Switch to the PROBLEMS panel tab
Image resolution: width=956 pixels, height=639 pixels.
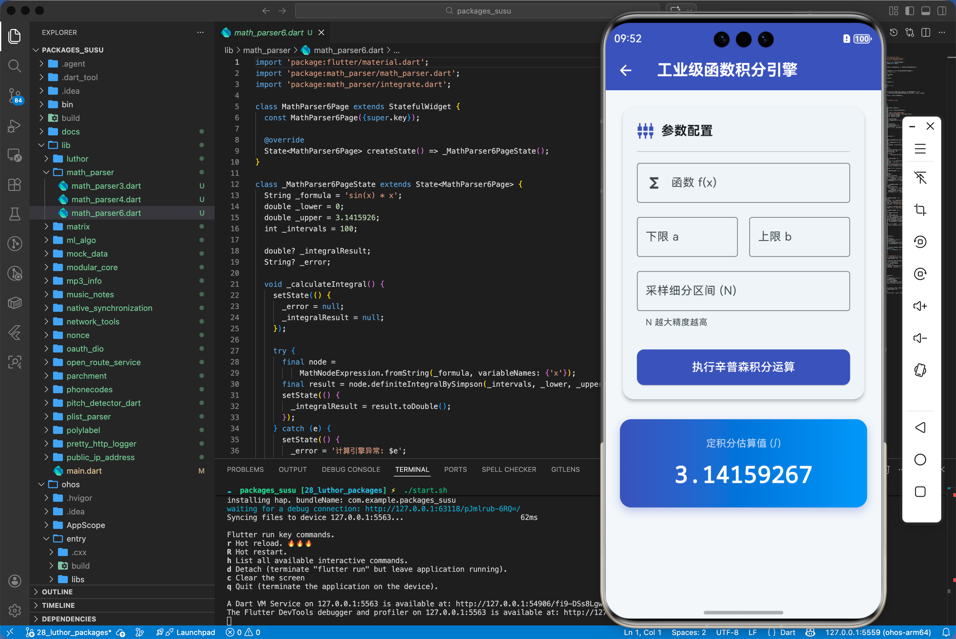245,469
